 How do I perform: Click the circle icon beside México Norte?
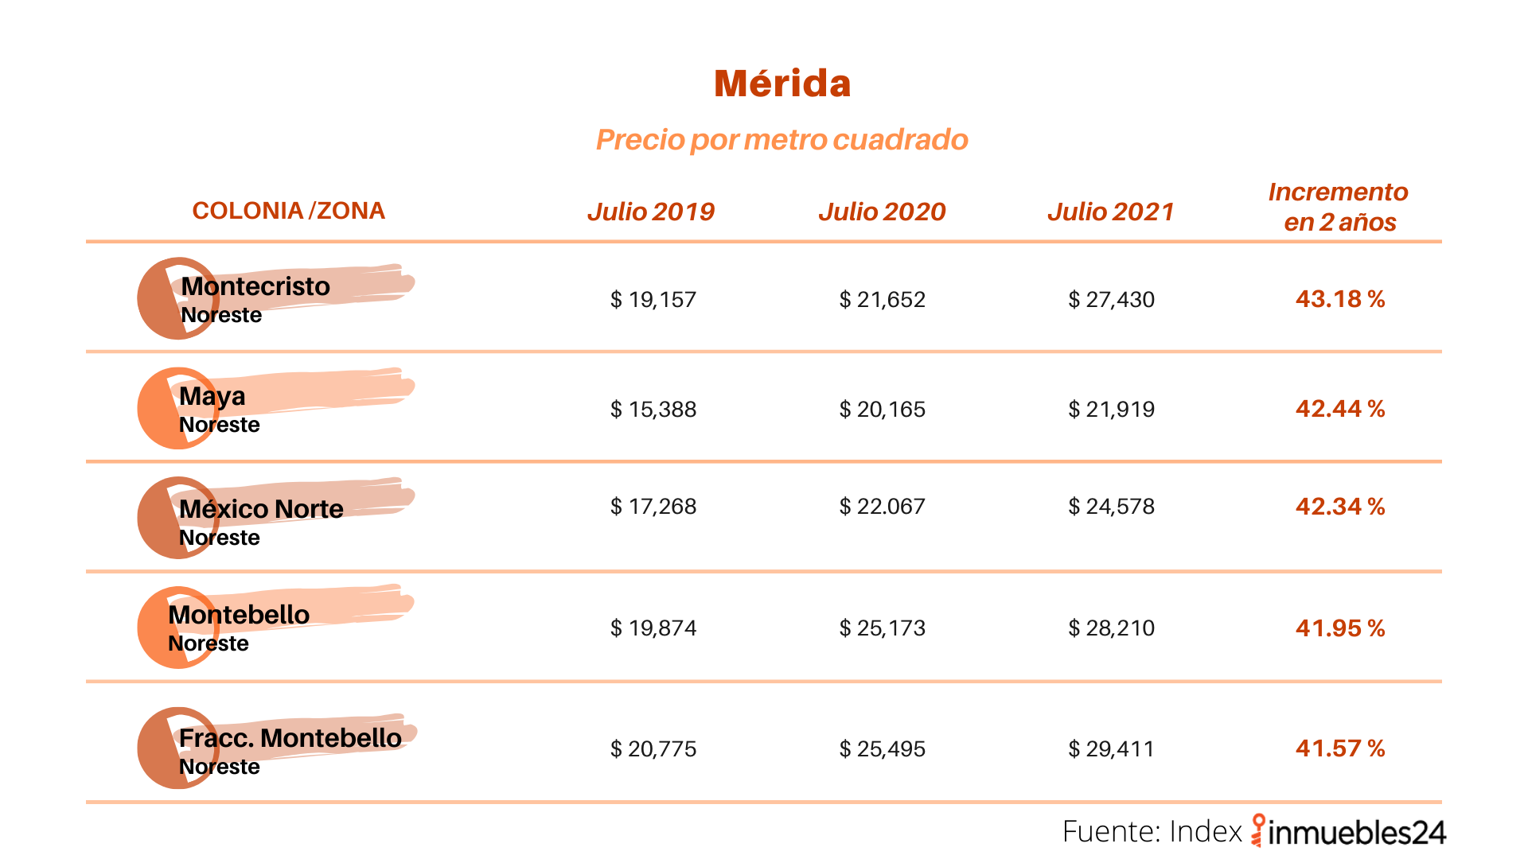coord(178,518)
